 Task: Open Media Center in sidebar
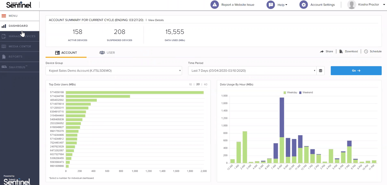click(x=20, y=46)
